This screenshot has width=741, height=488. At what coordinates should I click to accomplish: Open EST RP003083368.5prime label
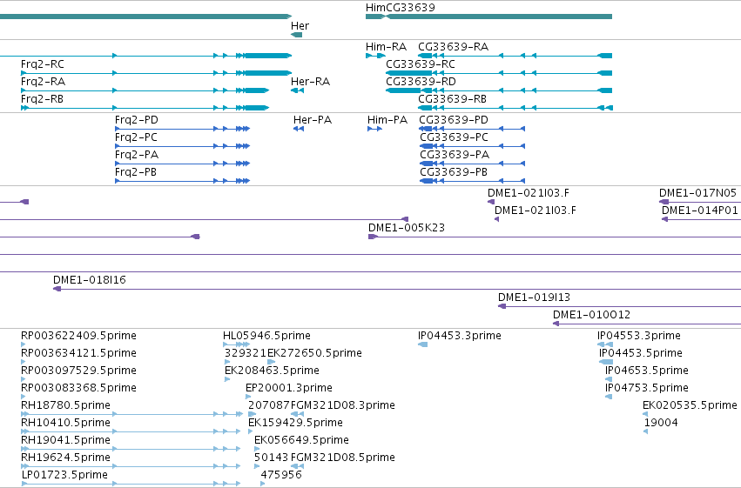(78, 388)
